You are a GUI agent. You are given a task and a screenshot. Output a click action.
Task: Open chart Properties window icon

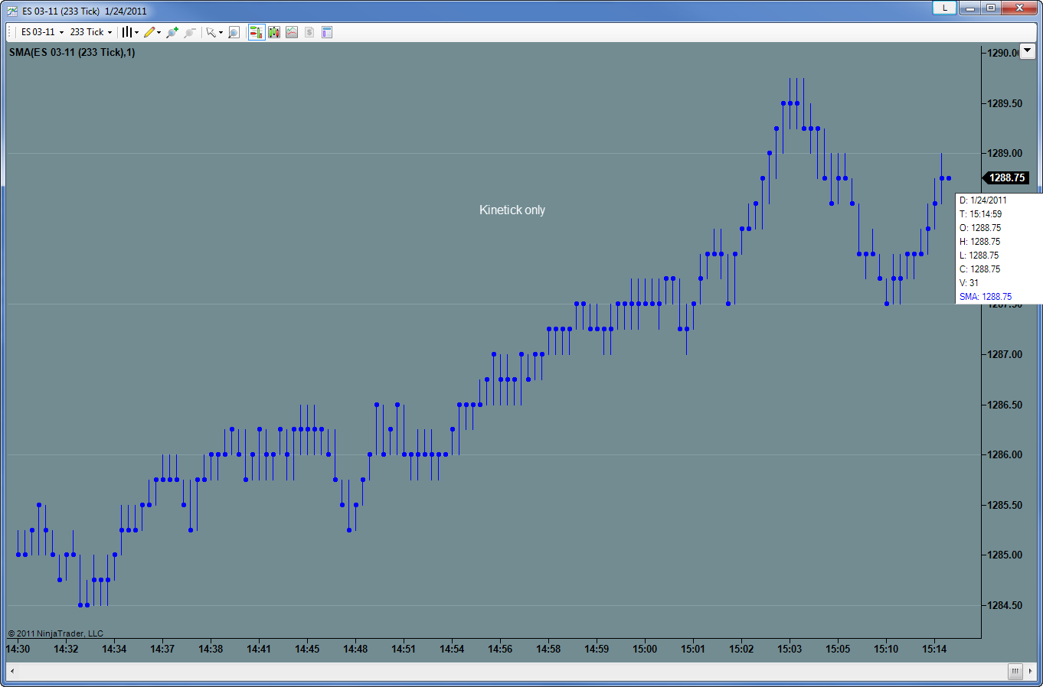tap(327, 32)
